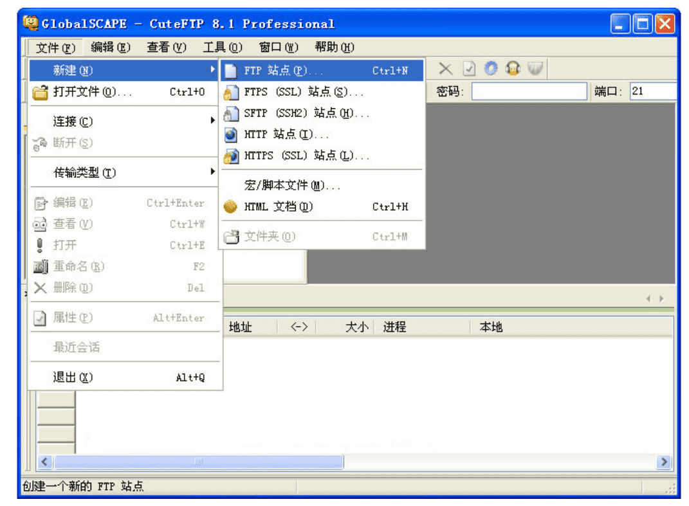Click the horizontal scrollbar thumb
The height and width of the screenshot is (506, 689).
[x=198, y=462]
